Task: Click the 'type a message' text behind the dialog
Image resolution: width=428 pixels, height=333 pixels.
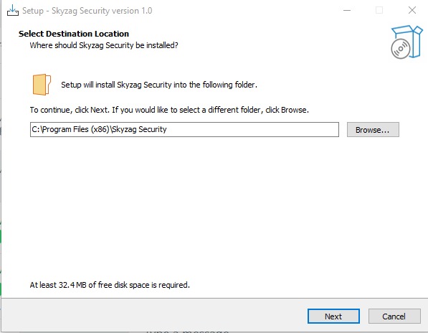Action: tap(187, 331)
